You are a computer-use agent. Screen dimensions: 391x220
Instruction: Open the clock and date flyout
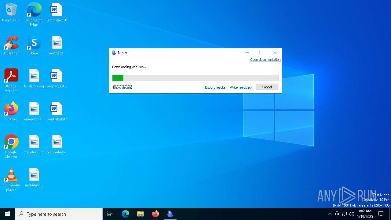pyautogui.click(x=365, y=214)
